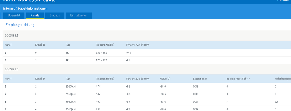The width and height of the screenshot is (291, 111).
Task: Select the correctable errors value 7
Action: pos(227,102)
